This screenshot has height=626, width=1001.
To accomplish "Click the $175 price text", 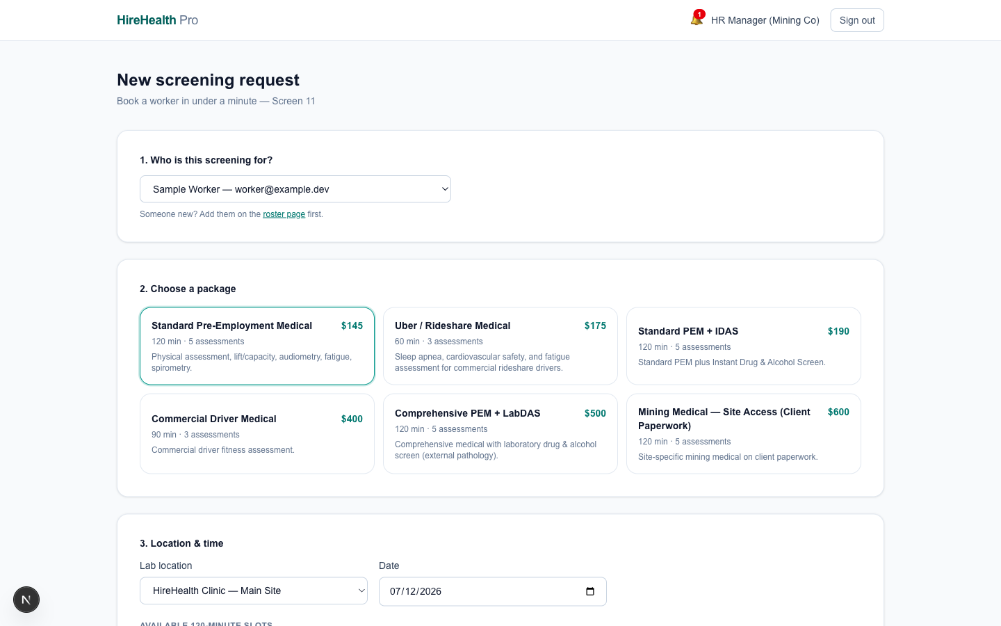I will [x=595, y=326].
